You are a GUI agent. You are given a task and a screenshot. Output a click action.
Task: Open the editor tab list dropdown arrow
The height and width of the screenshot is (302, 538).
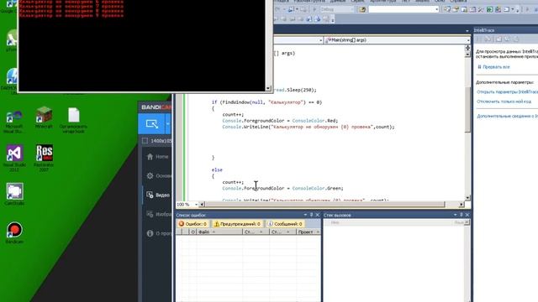467,31
